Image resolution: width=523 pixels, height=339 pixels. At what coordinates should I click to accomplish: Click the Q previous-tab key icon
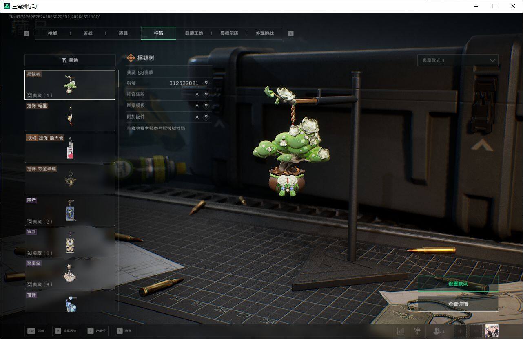(27, 33)
